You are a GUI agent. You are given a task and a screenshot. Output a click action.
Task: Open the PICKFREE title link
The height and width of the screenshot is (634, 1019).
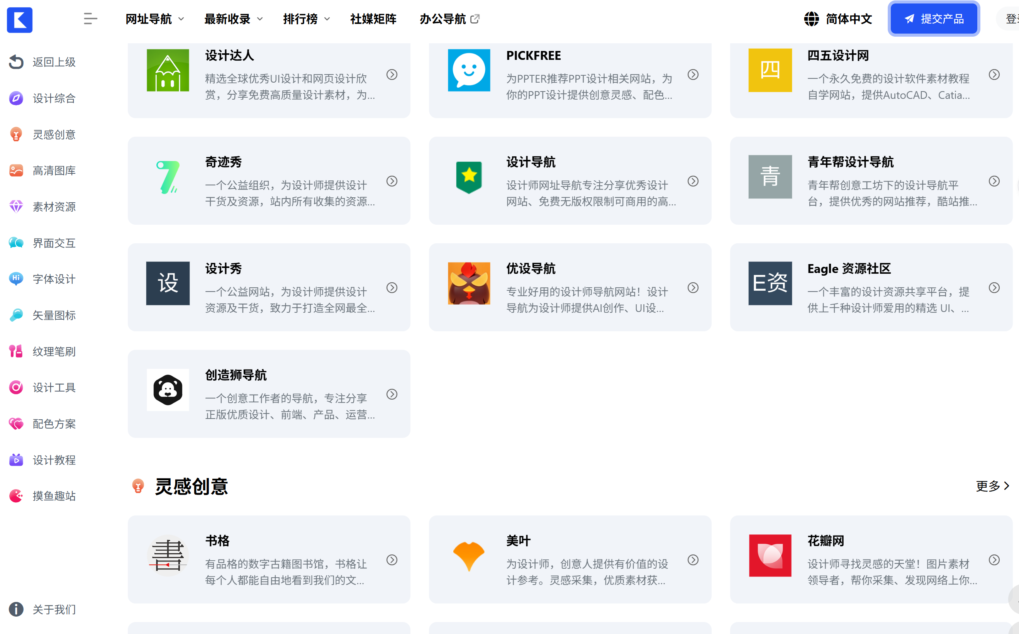(533, 55)
